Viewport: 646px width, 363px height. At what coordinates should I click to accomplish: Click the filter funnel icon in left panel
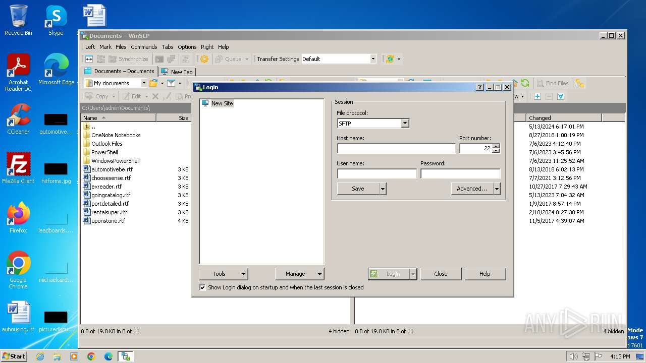[171, 83]
